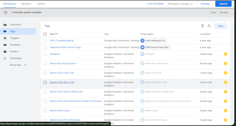This screenshot has width=236, height=126.
Task: Click New to create a tag
Action: coord(221,26)
